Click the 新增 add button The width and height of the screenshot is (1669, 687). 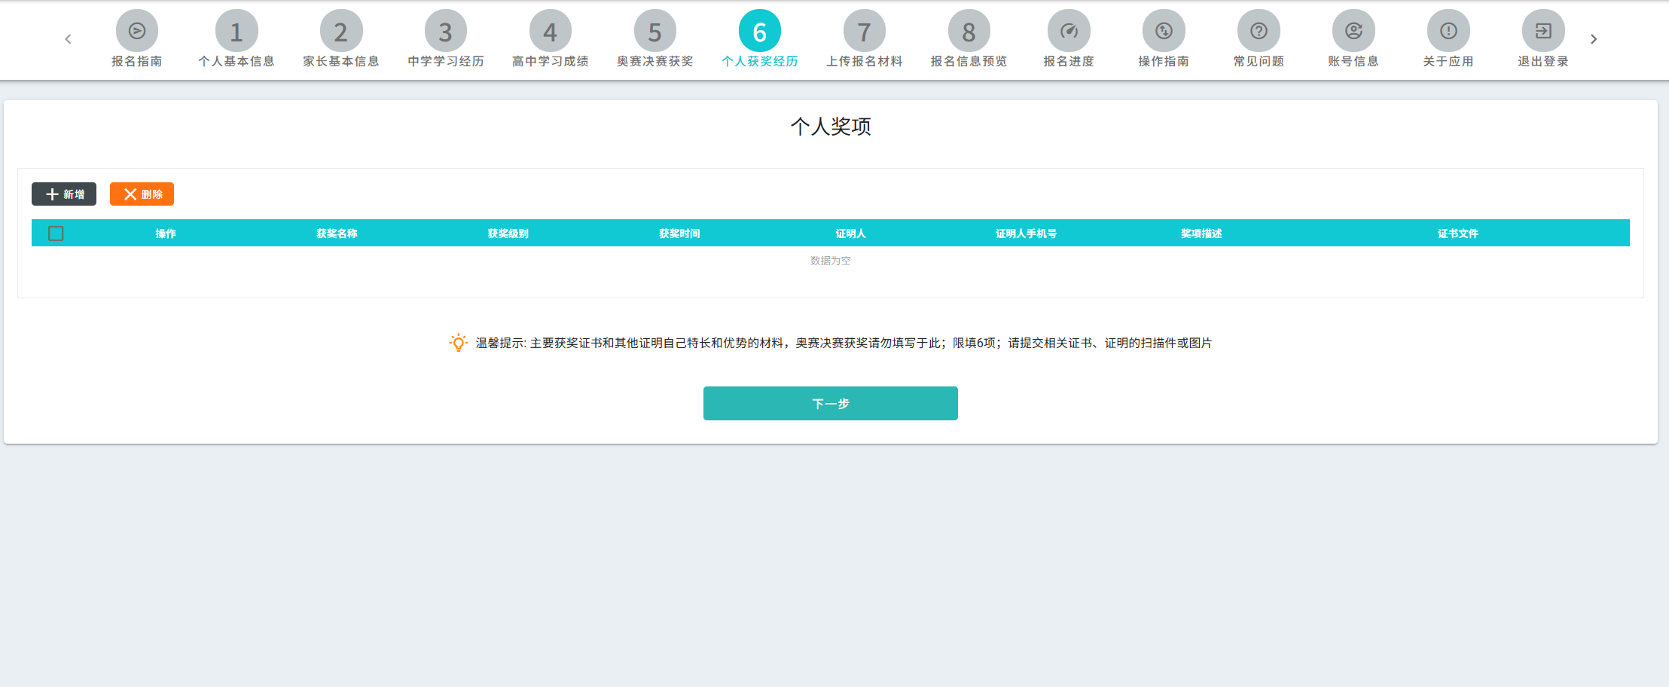64,194
